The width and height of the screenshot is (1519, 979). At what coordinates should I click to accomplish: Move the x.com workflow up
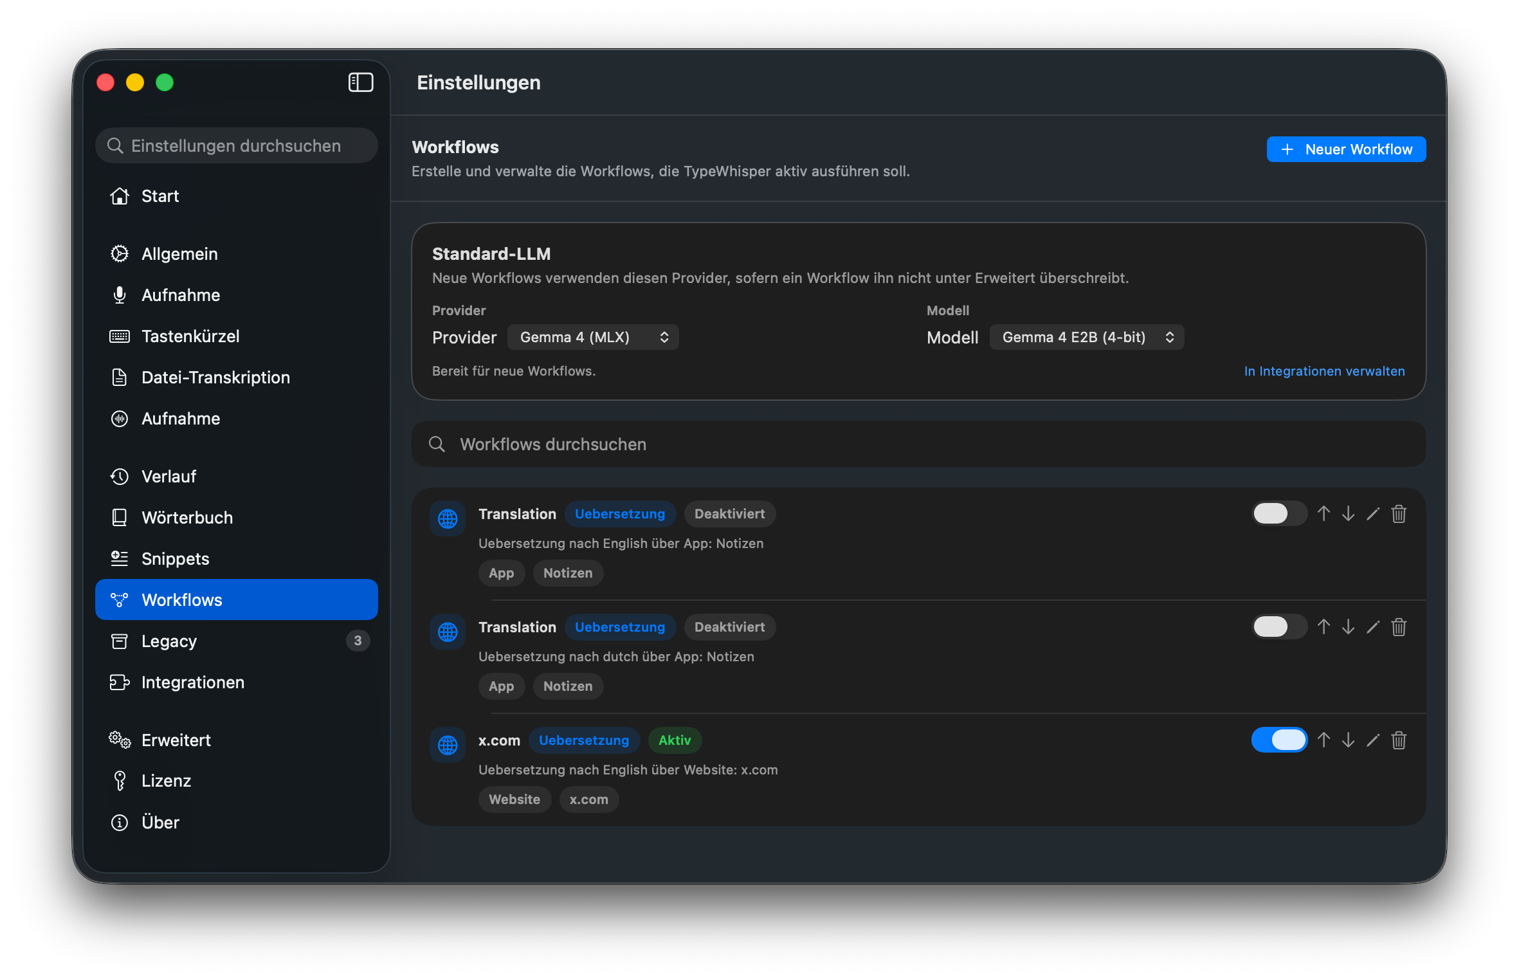[1323, 740]
